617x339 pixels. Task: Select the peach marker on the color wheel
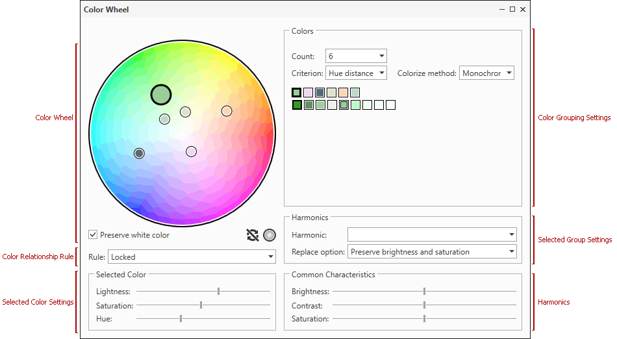[227, 111]
